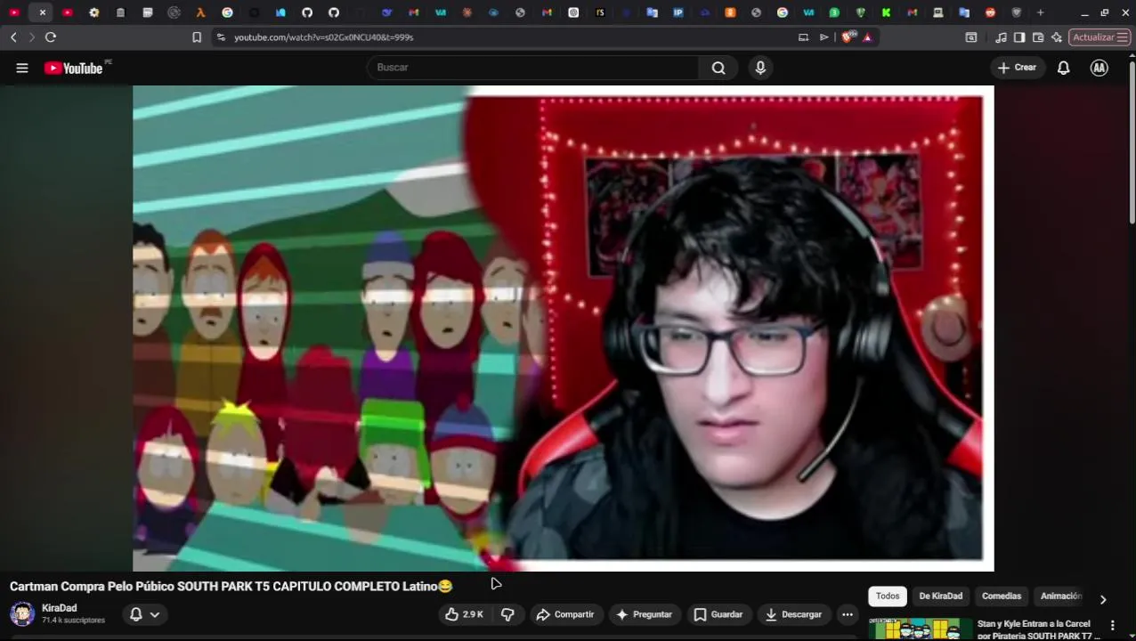Select the Todos filter chip
1136x641 pixels.
[888, 596]
